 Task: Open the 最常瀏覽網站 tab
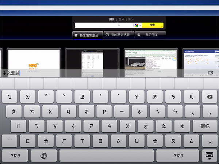(88, 35)
